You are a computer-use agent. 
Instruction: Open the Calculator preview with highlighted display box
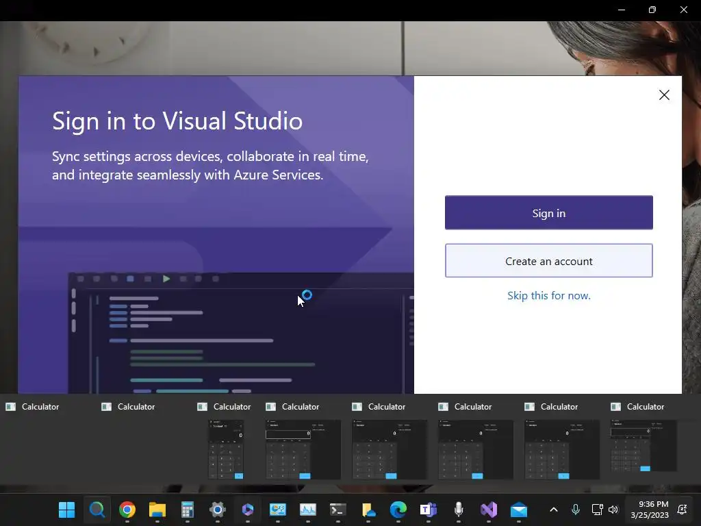point(303,449)
